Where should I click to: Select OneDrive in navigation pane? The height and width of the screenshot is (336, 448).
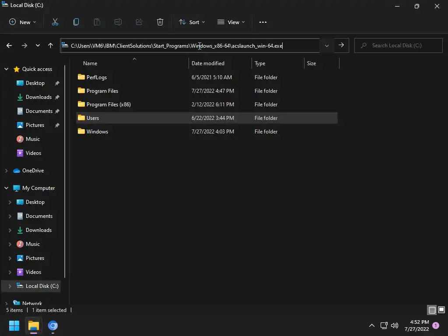tap(33, 171)
